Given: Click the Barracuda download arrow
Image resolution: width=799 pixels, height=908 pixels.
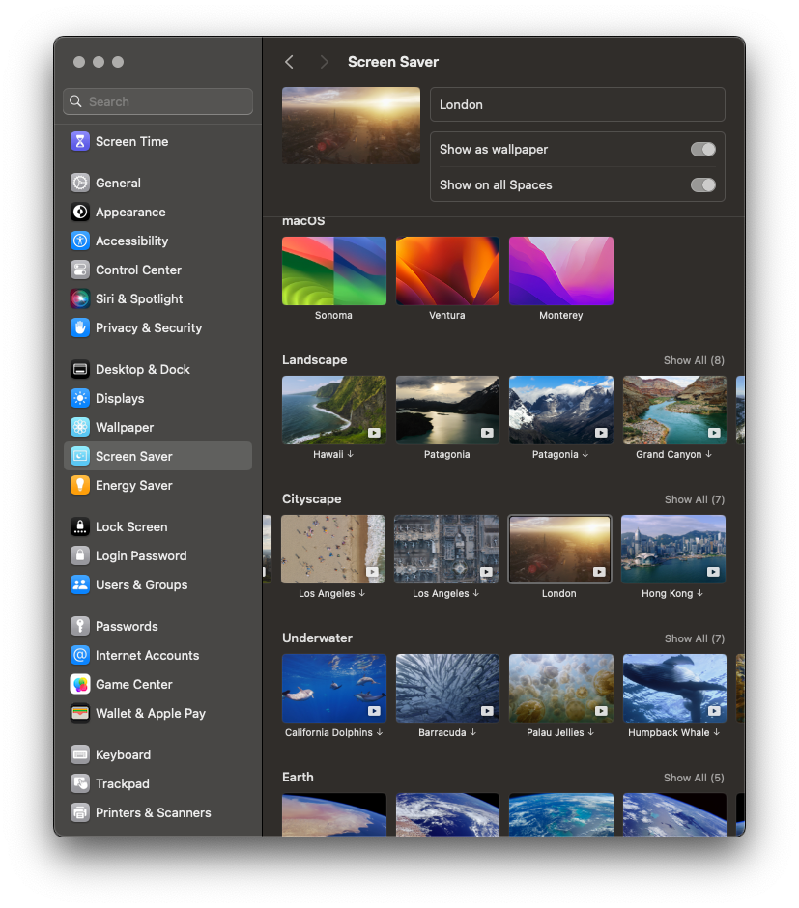Looking at the screenshot, I should click(x=473, y=732).
